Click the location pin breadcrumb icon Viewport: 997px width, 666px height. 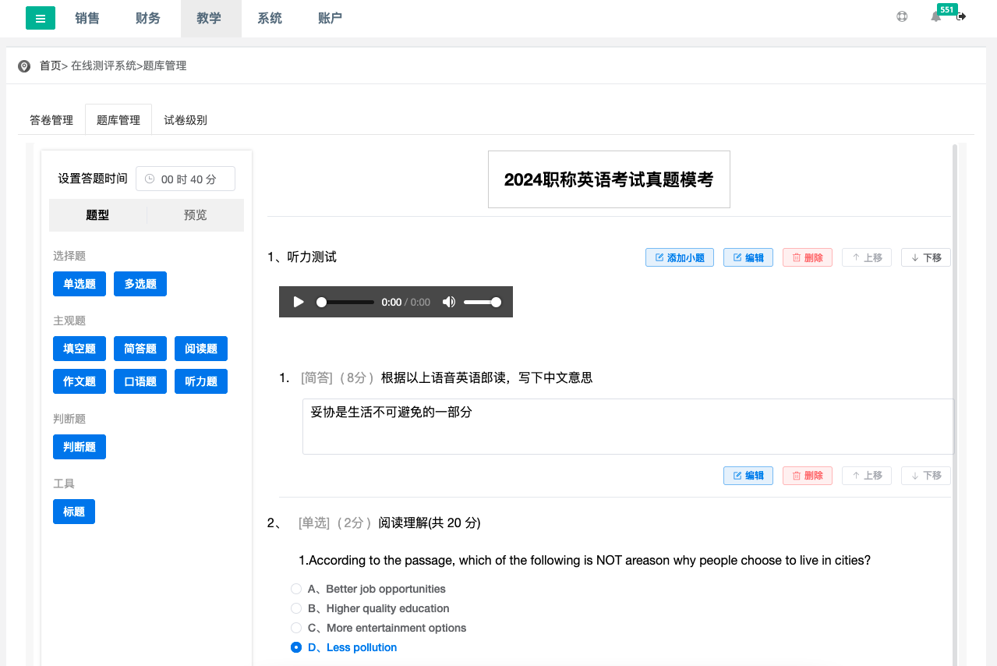tap(24, 66)
